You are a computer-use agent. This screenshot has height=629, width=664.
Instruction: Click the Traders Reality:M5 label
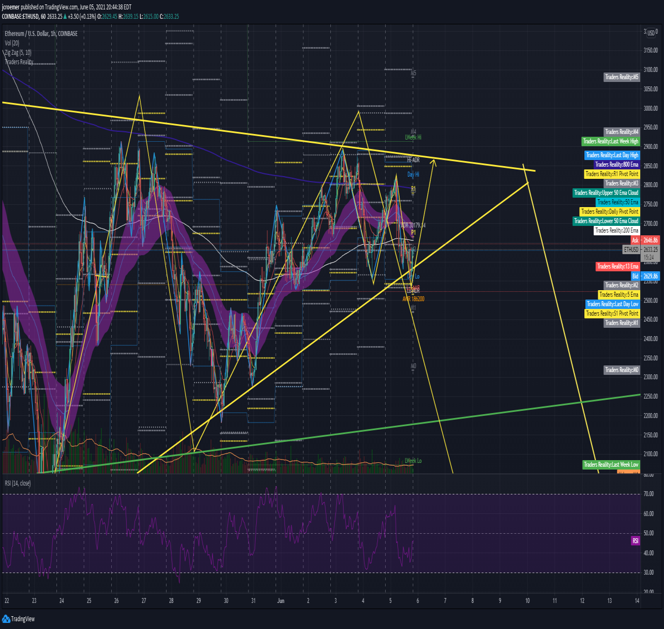[622, 77]
